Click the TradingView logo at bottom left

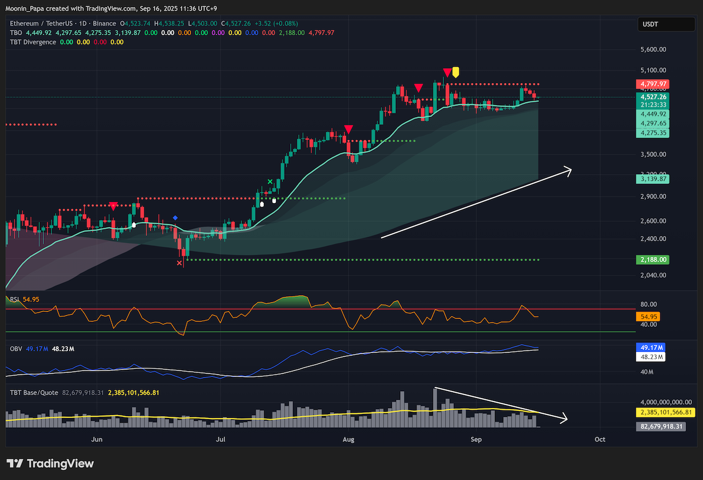point(50,464)
